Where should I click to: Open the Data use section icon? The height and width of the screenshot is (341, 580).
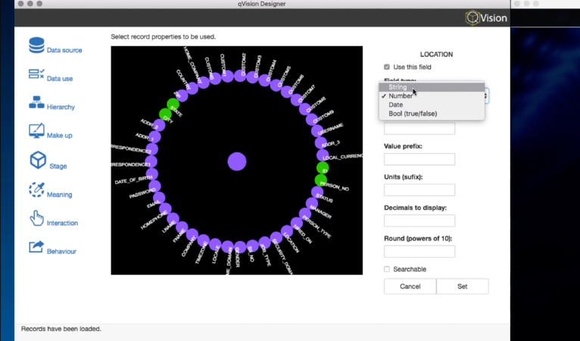(36, 74)
